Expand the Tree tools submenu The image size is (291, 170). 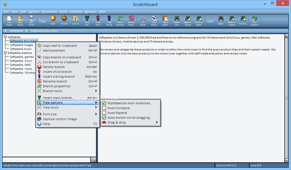coord(67,107)
